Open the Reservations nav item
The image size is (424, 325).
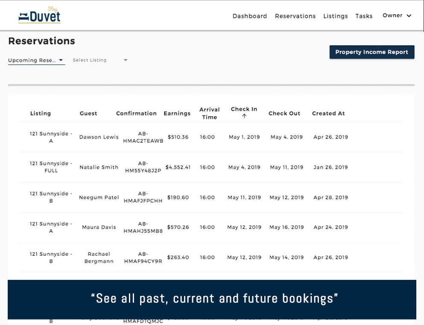point(295,16)
